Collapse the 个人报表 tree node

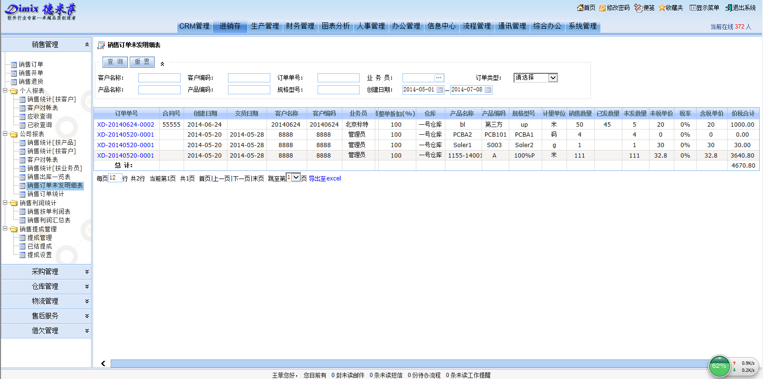pyautogui.click(x=5, y=90)
